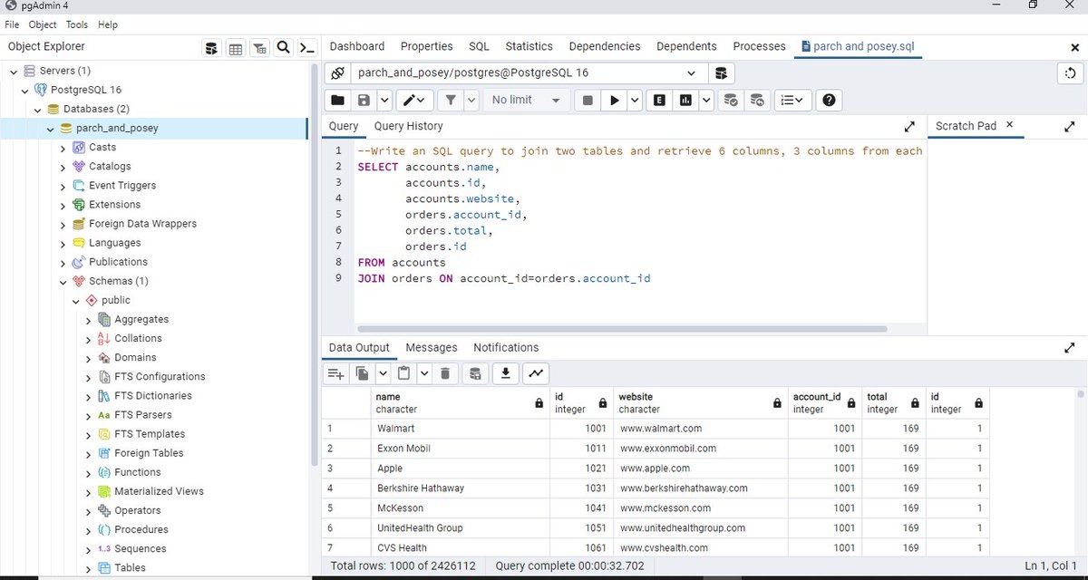Select the Functions tree item
The height and width of the screenshot is (580, 1088).
click(138, 472)
